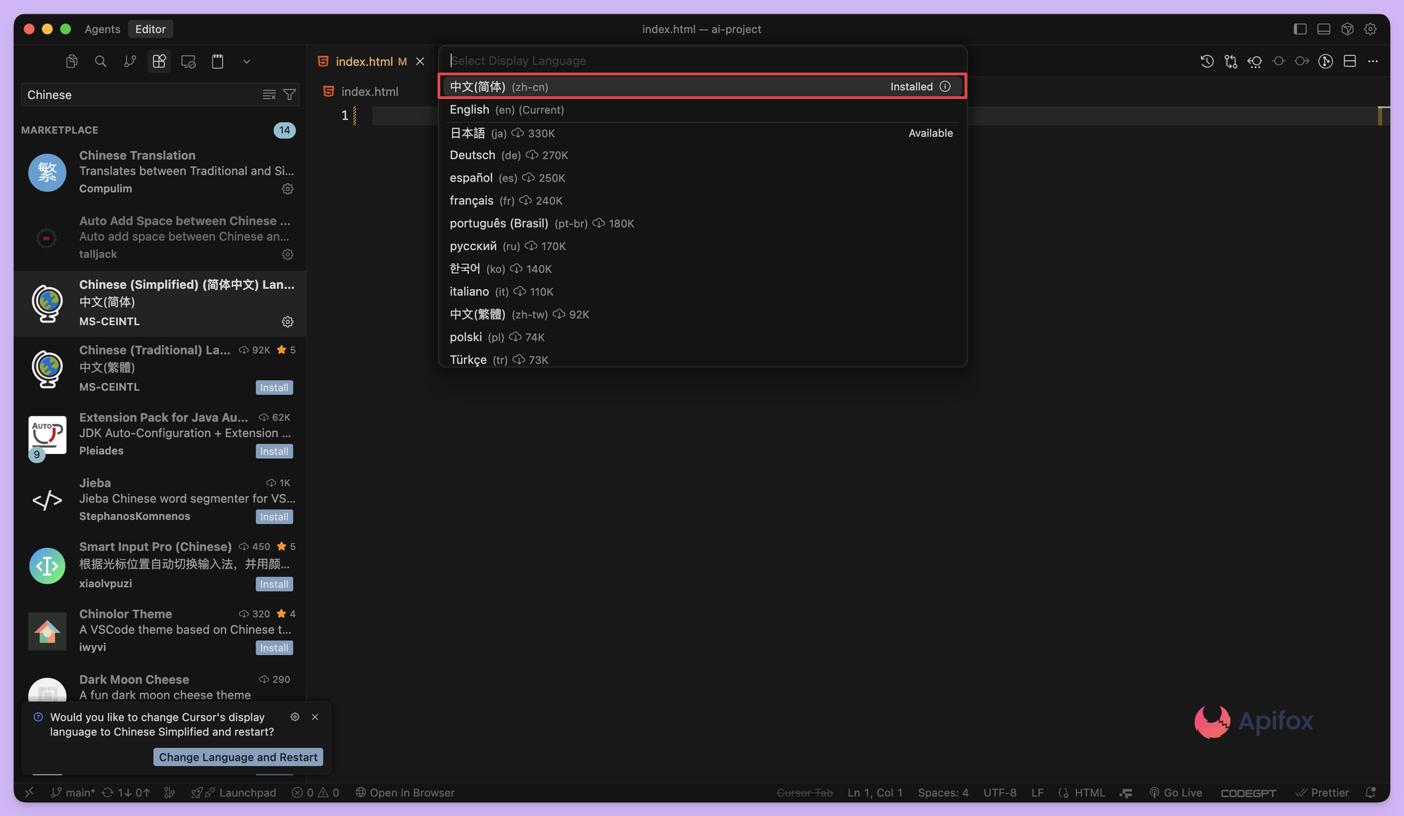Toggle the primary sidebar visibility

point(1300,29)
